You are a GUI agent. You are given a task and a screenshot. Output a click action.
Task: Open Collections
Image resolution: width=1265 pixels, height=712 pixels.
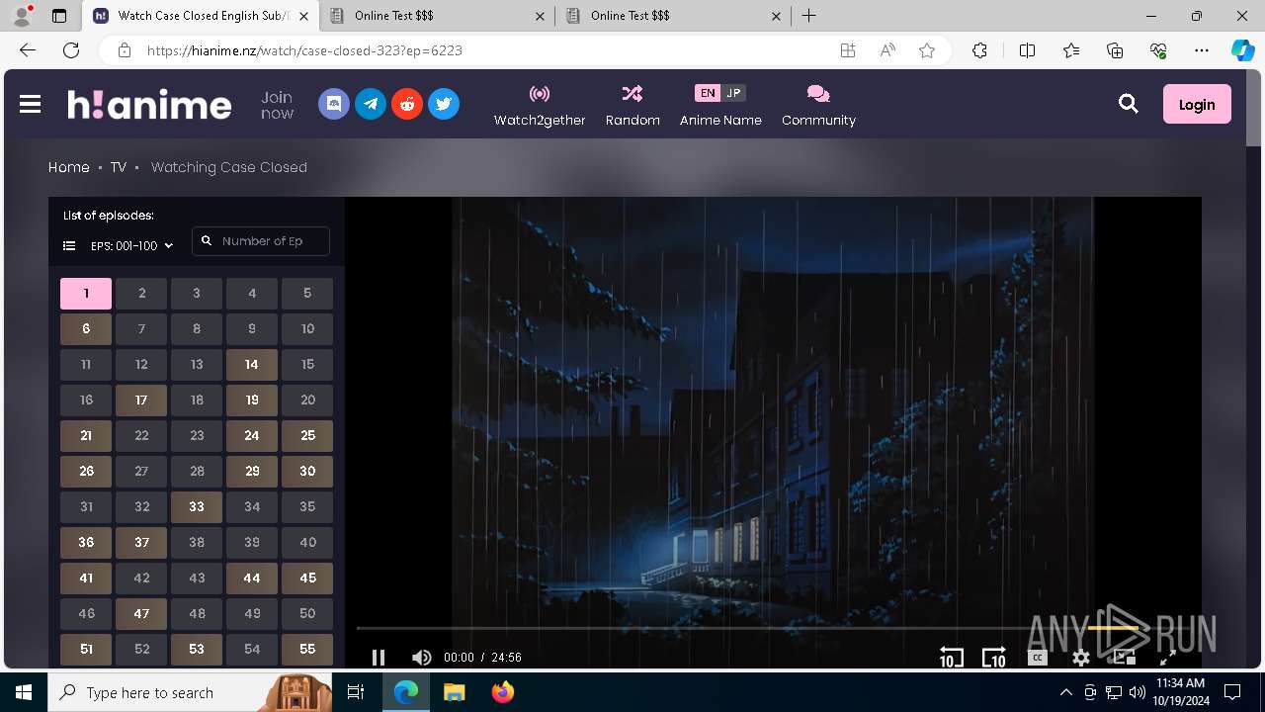coord(1115,50)
